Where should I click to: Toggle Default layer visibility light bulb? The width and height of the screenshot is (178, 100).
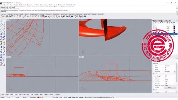[167, 27]
